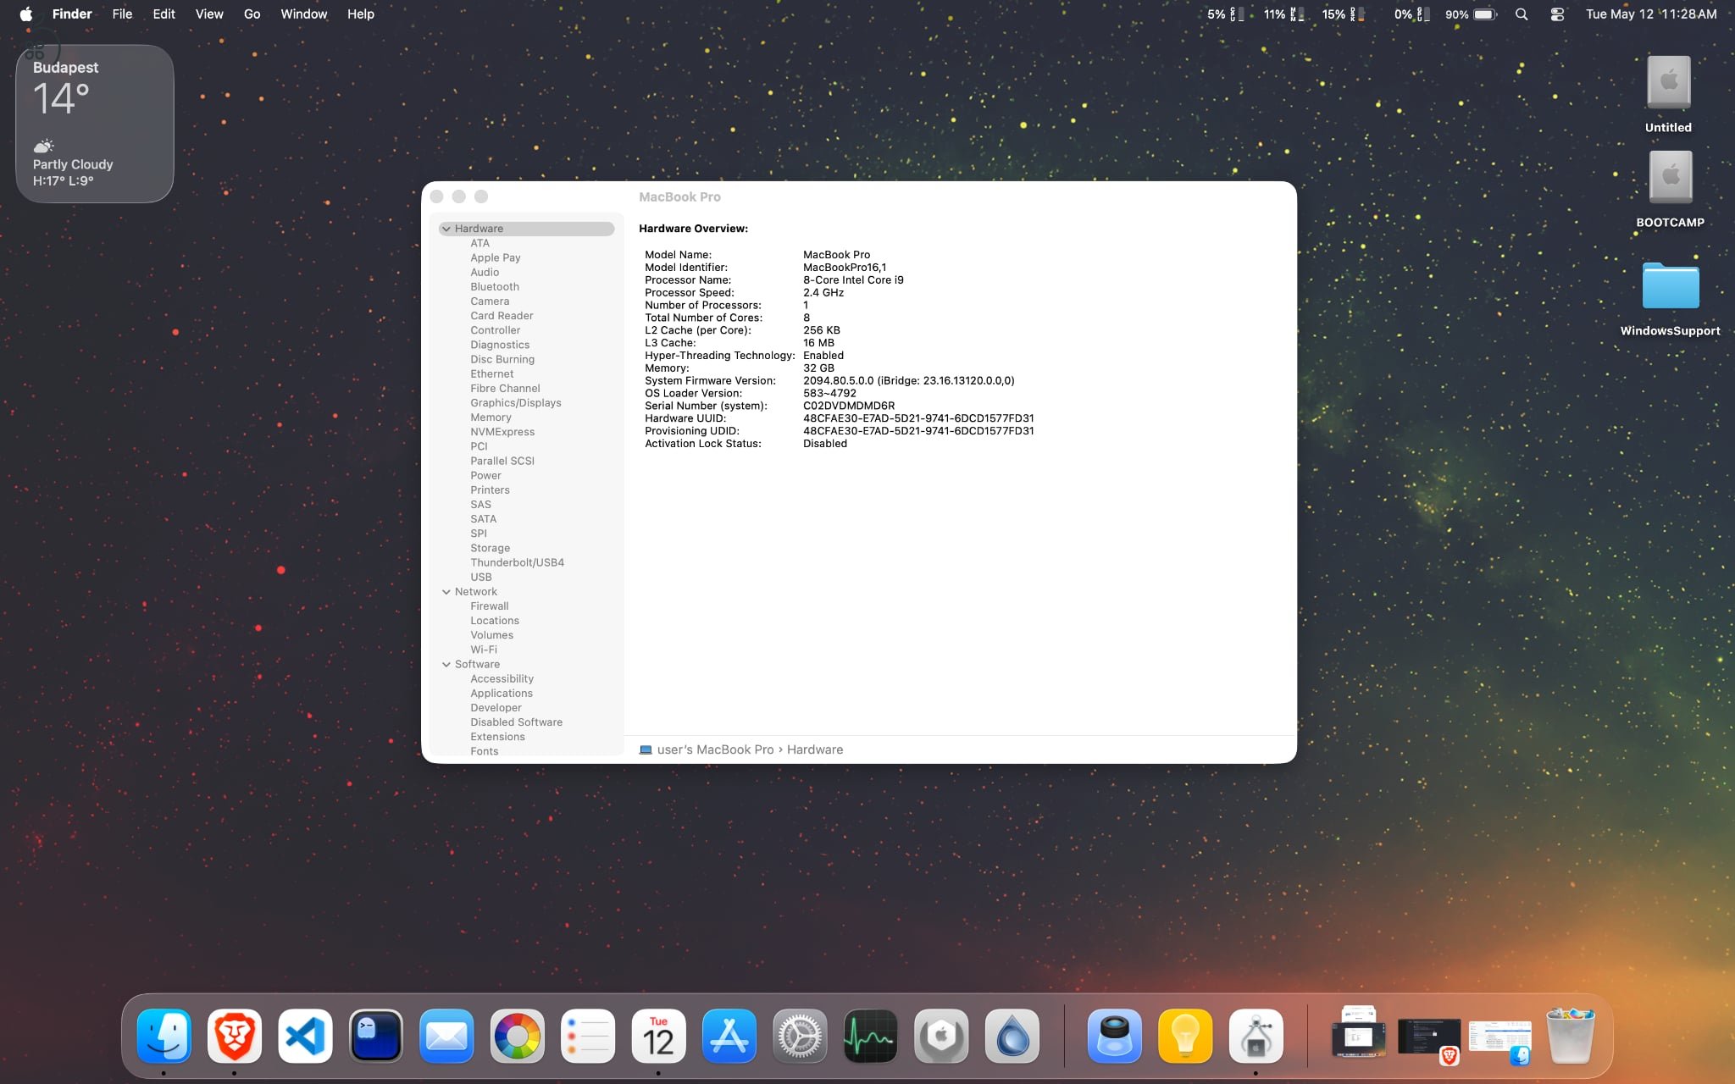
Task: Select Thunderbolt/USB4 in the sidebar
Action: pos(517,562)
